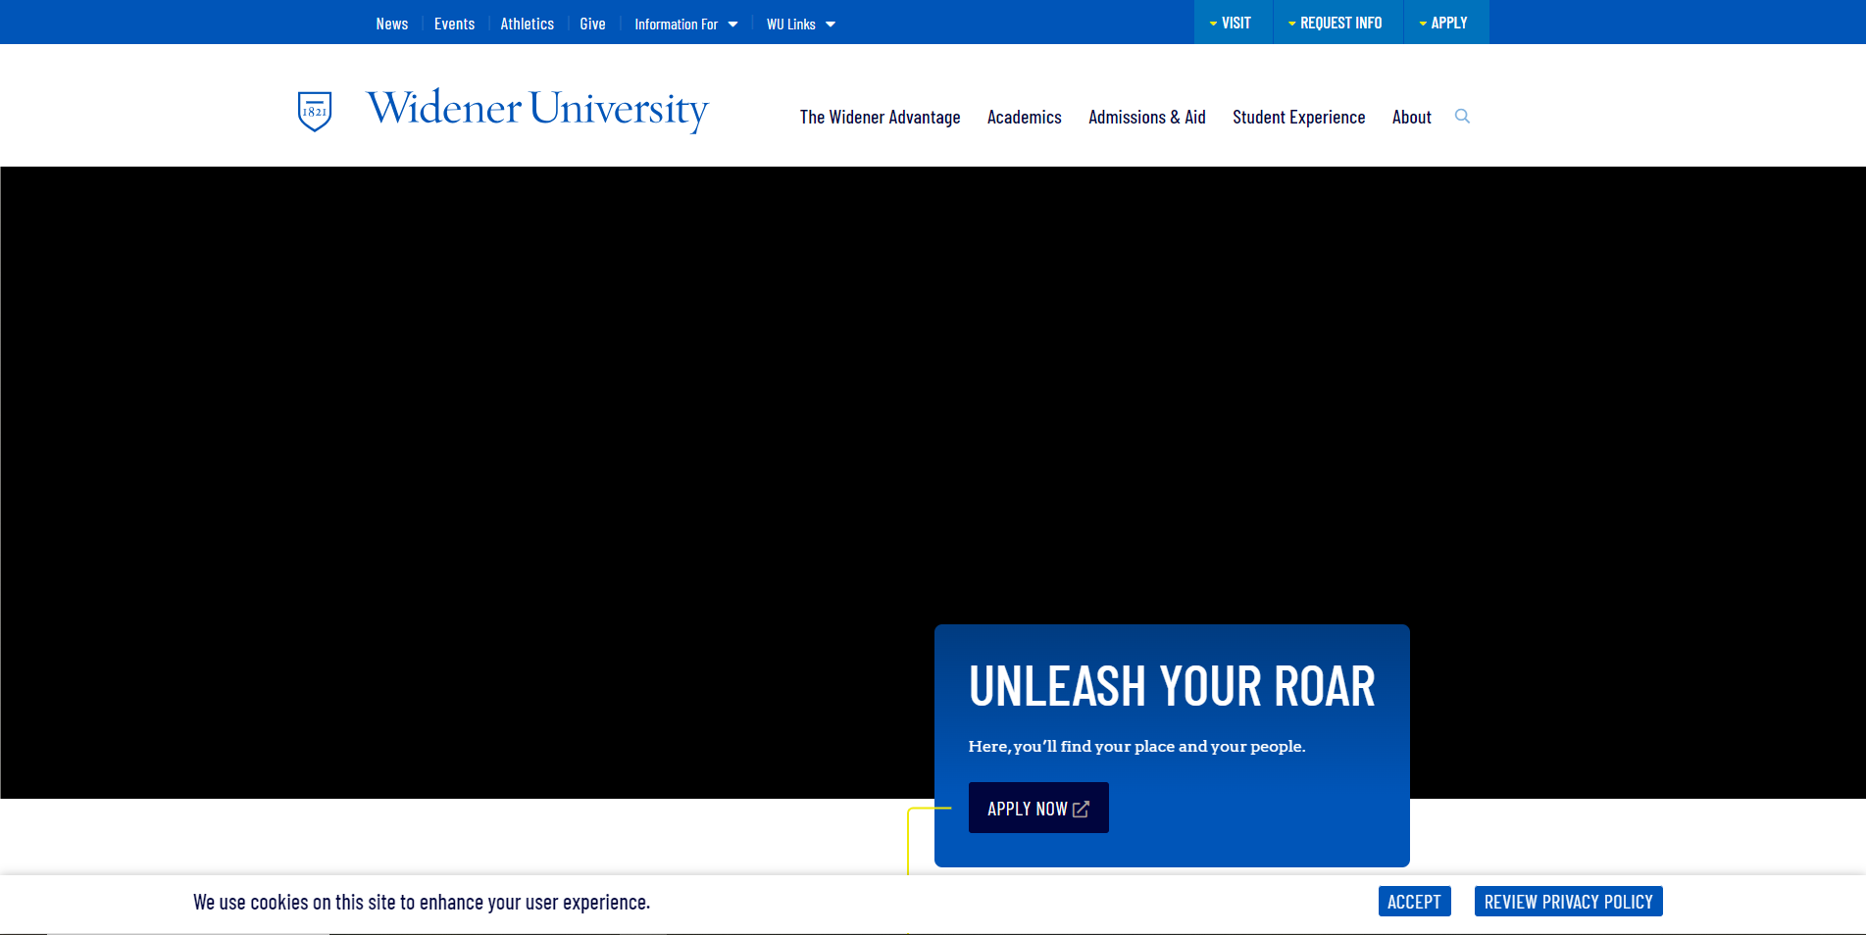Accept the cookie notice
Screen dimensions: 1866x935
[x=1413, y=902]
